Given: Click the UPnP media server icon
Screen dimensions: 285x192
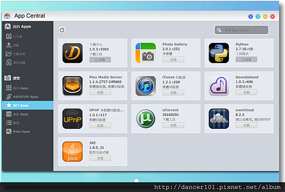Looking at the screenshot, I should tap(72, 119).
